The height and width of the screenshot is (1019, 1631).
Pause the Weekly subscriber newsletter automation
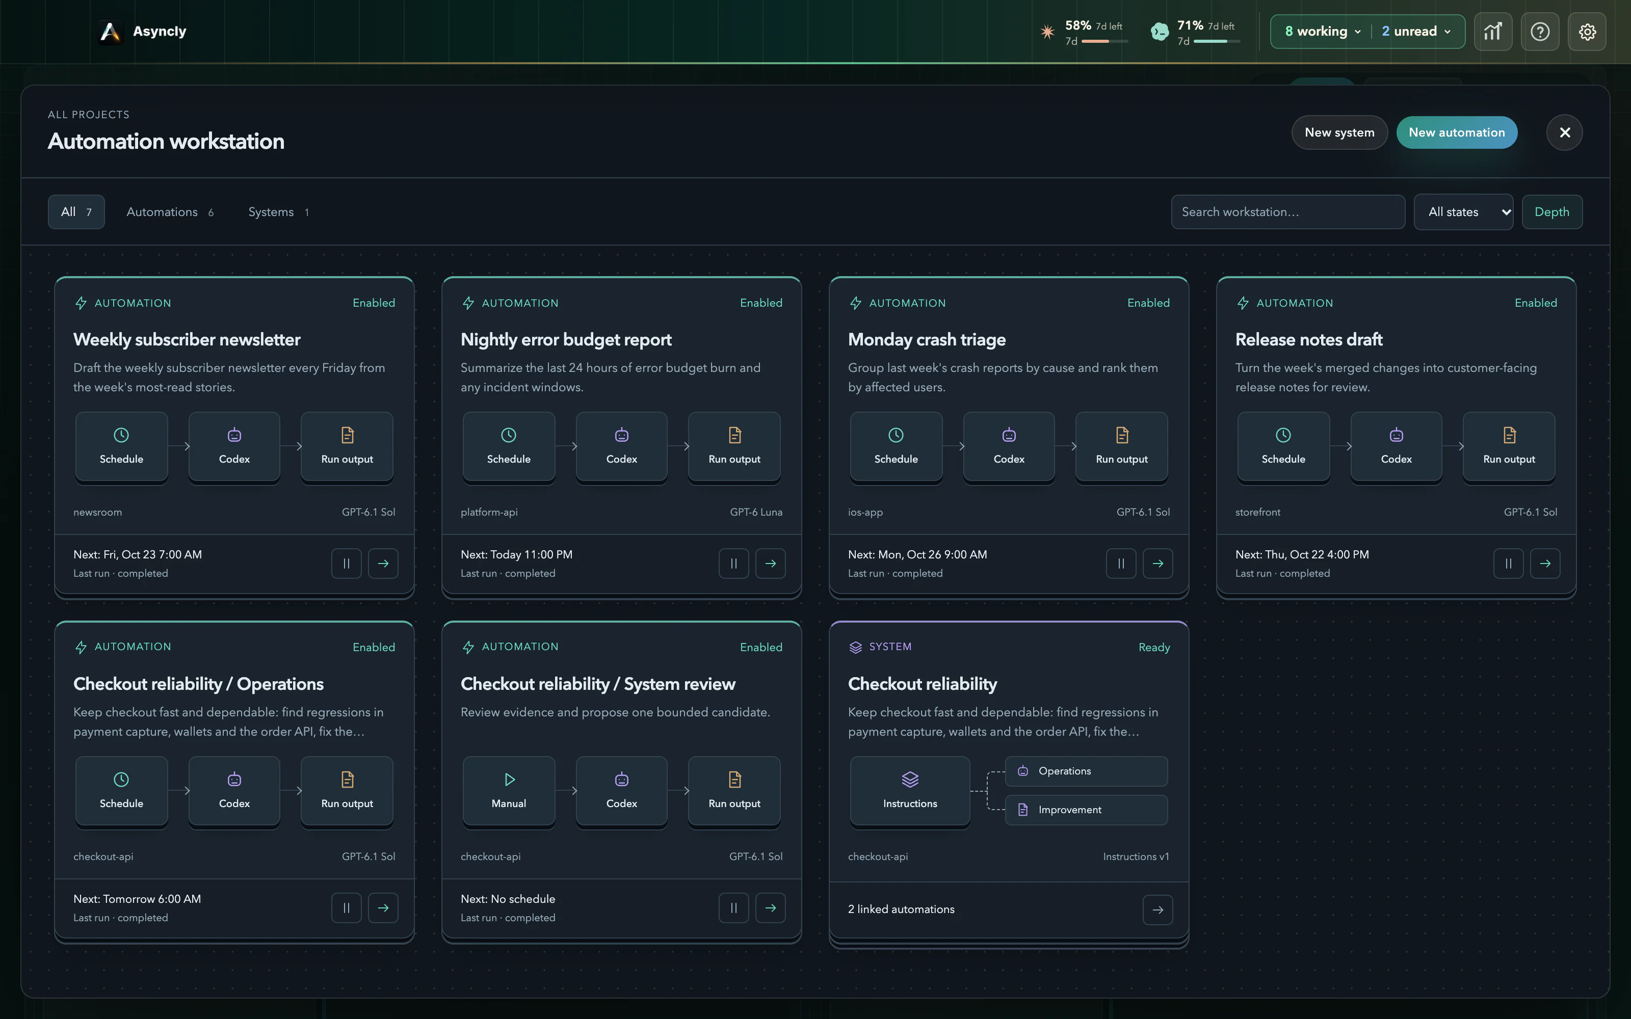[x=347, y=564]
